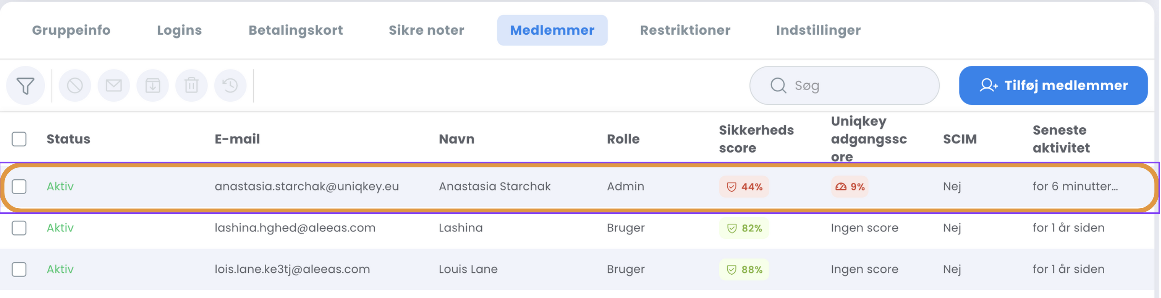This screenshot has width=1161, height=298.
Task: Click the 82% security score badge
Action: (x=744, y=228)
